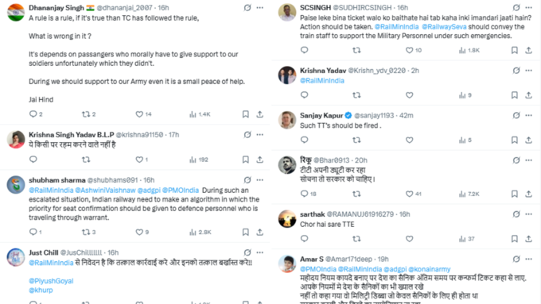541x304 pixels.
Task: Retweet shubham sharma's post with 3 reposts
Action: point(86,233)
